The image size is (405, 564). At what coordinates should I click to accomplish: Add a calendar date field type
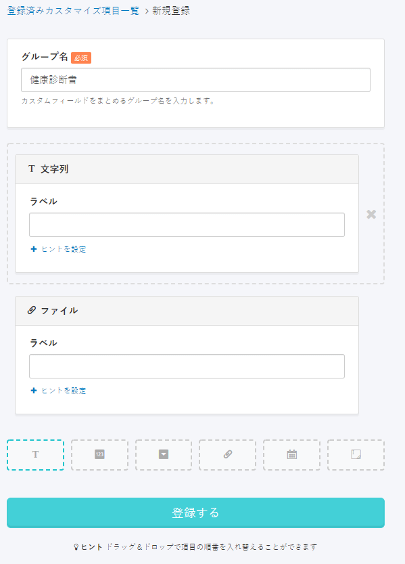click(x=291, y=455)
